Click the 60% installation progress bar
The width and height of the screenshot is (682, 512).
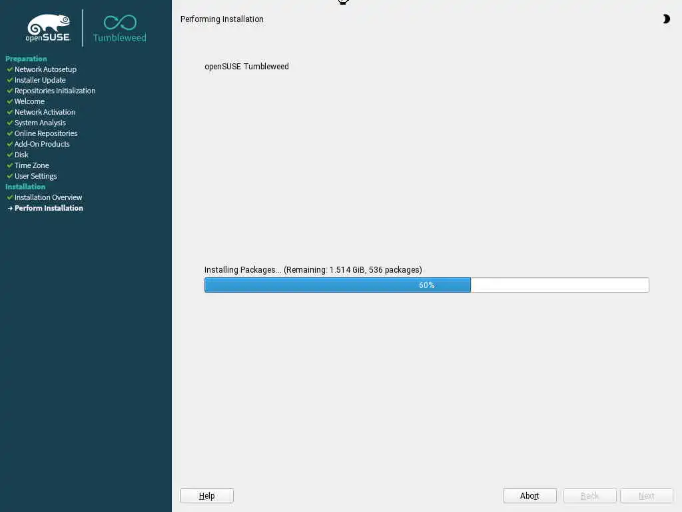pyautogui.click(x=427, y=285)
